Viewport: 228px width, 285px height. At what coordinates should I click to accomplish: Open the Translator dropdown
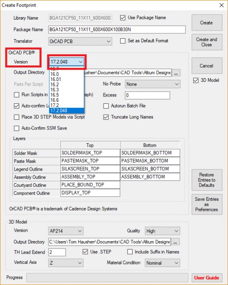point(80,42)
